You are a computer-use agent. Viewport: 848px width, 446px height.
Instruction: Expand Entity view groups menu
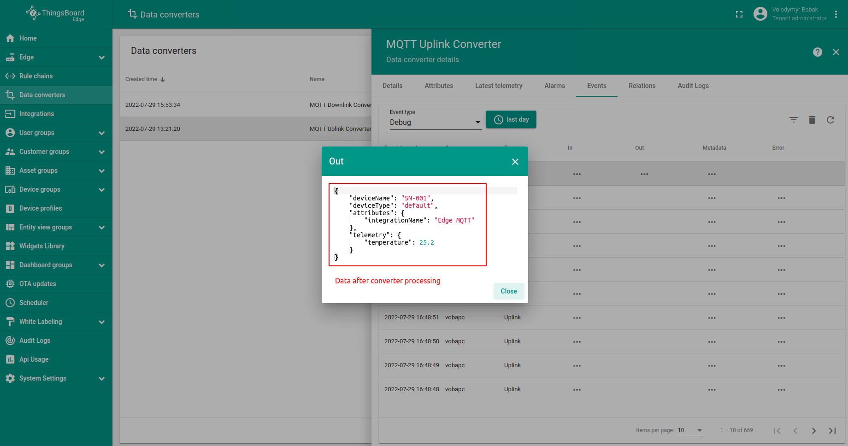[102, 228]
